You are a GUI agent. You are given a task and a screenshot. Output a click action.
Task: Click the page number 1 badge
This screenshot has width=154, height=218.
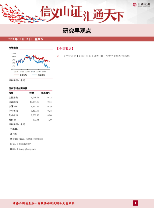(x=136, y=203)
